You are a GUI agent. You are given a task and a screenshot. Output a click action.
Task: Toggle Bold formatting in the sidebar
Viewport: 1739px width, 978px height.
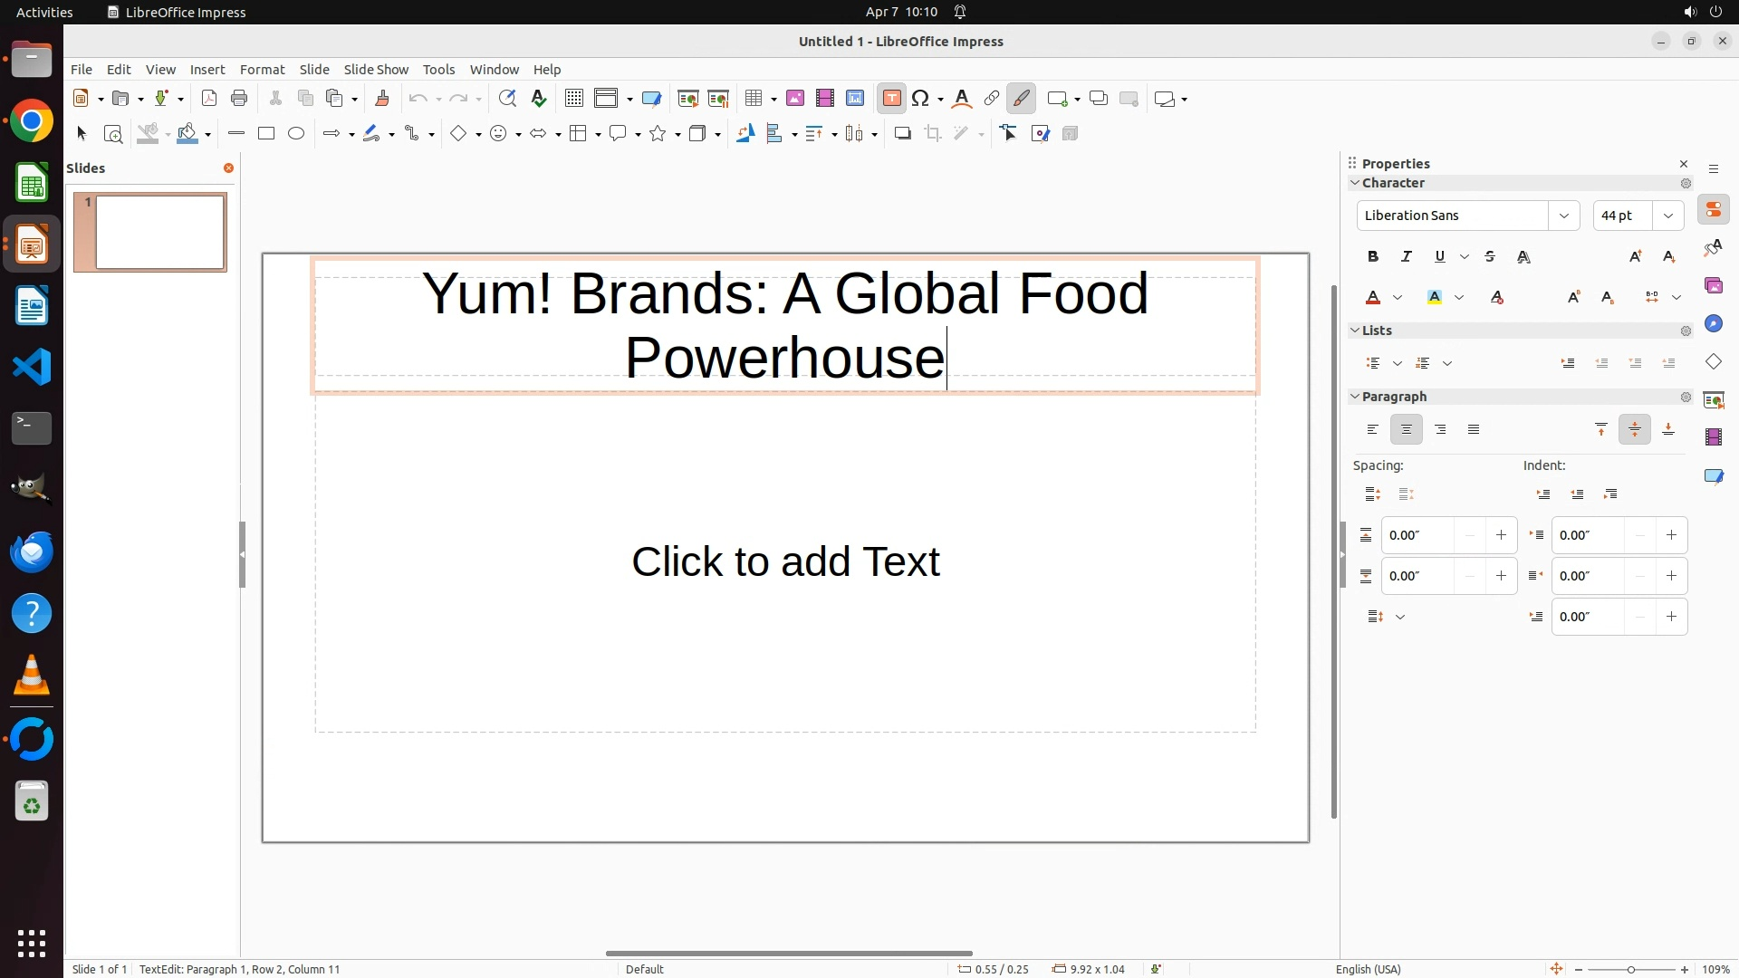coord(1373,257)
